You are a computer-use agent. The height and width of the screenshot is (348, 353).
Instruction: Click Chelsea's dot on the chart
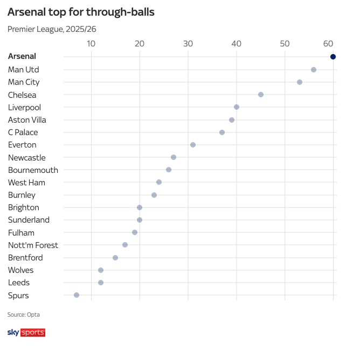[261, 95]
